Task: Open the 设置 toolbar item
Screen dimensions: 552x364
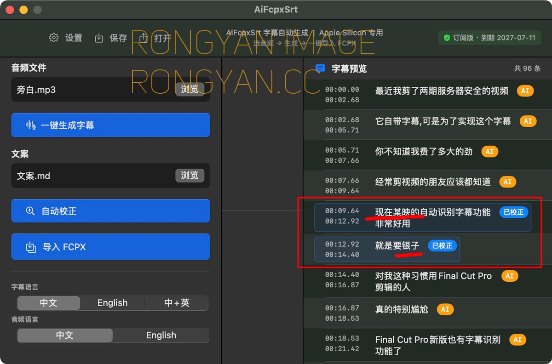Action: (x=66, y=38)
